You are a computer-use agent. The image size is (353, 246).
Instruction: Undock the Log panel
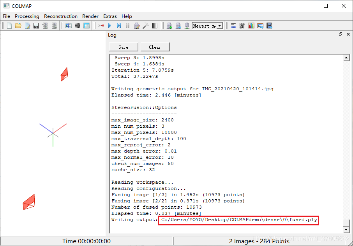pos(341,34)
